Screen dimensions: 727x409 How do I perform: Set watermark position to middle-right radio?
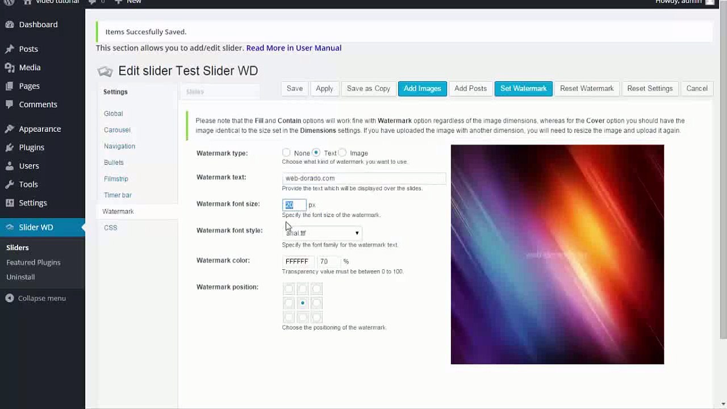(x=317, y=303)
